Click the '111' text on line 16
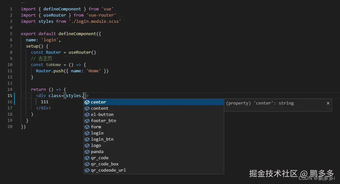This screenshot has height=184, width=340. point(44,102)
